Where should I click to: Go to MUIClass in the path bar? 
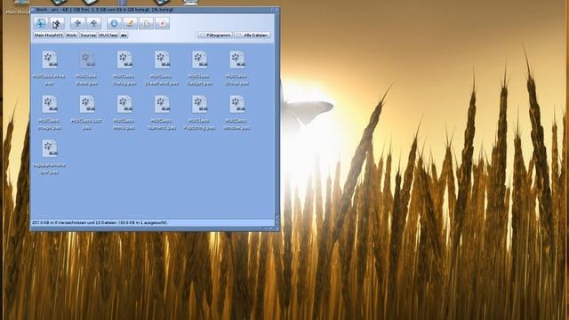click(x=108, y=36)
